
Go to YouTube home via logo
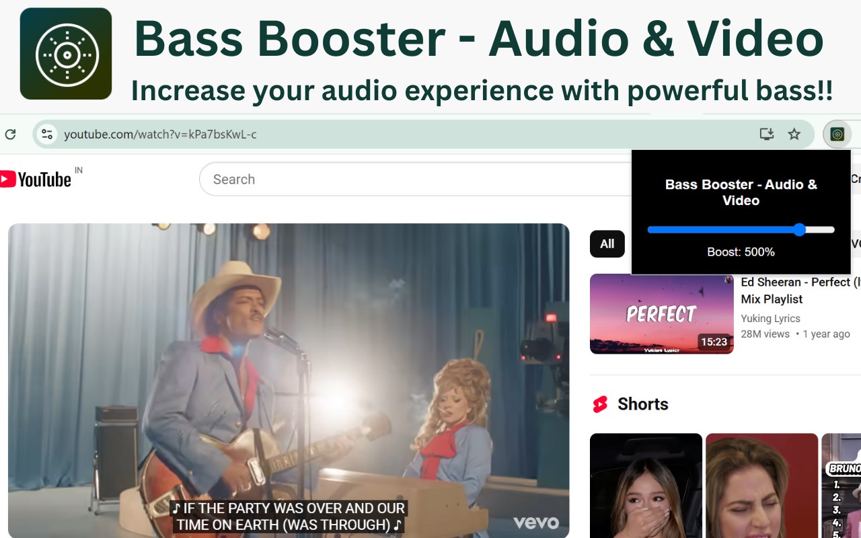(x=36, y=179)
